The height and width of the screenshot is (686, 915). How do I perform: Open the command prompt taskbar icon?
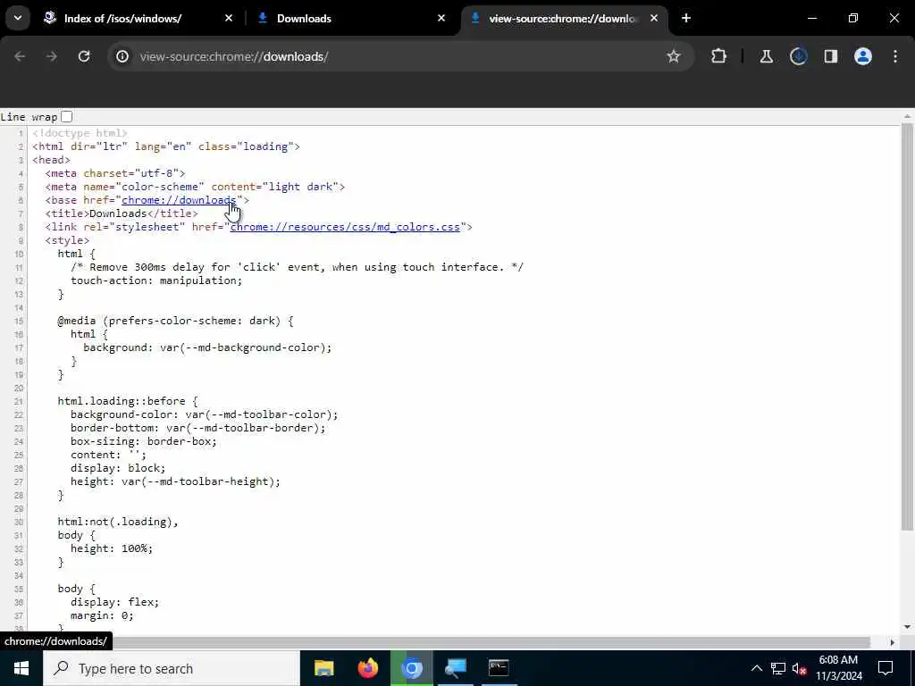point(499,668)
